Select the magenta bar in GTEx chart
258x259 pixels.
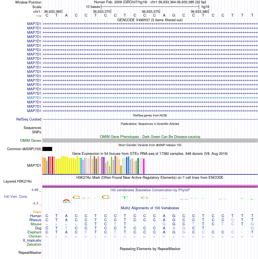point(144,166)
